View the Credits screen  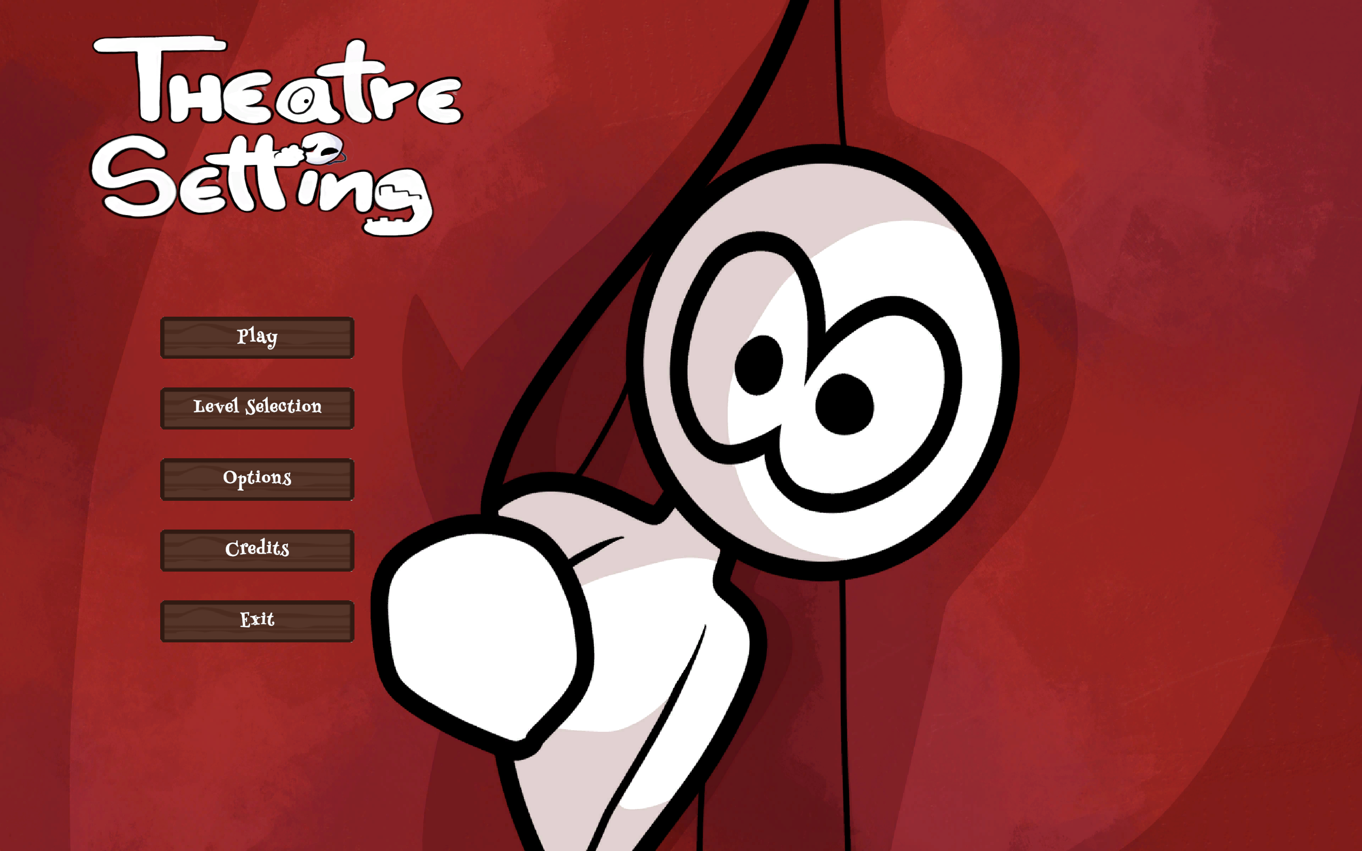pyautogui.click(x=257, y=550)
